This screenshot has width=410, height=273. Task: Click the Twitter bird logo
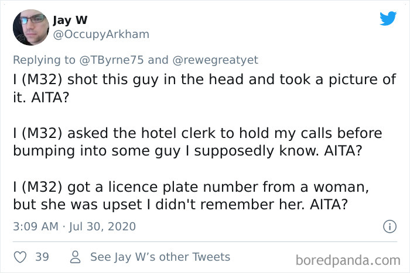coord(388,18)
